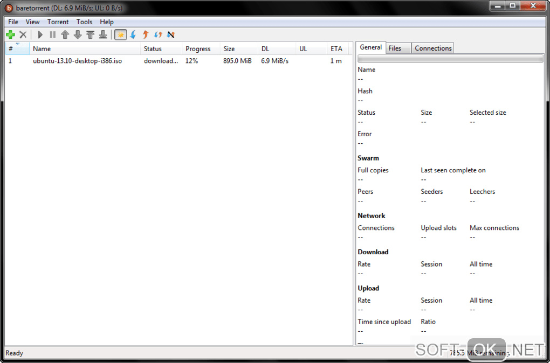Image resolution: width=550 pixels, height=363 pixels.
Task: Sort by ETA column header
Action: 338,48
